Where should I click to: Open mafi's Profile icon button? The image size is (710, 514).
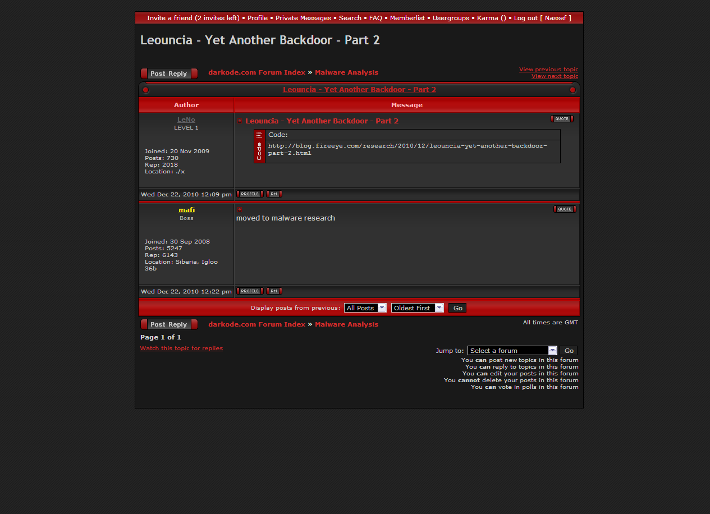[250, 291]
